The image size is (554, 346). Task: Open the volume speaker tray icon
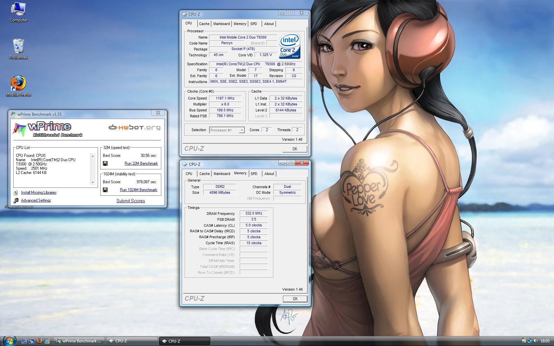[x=536, y=341]
